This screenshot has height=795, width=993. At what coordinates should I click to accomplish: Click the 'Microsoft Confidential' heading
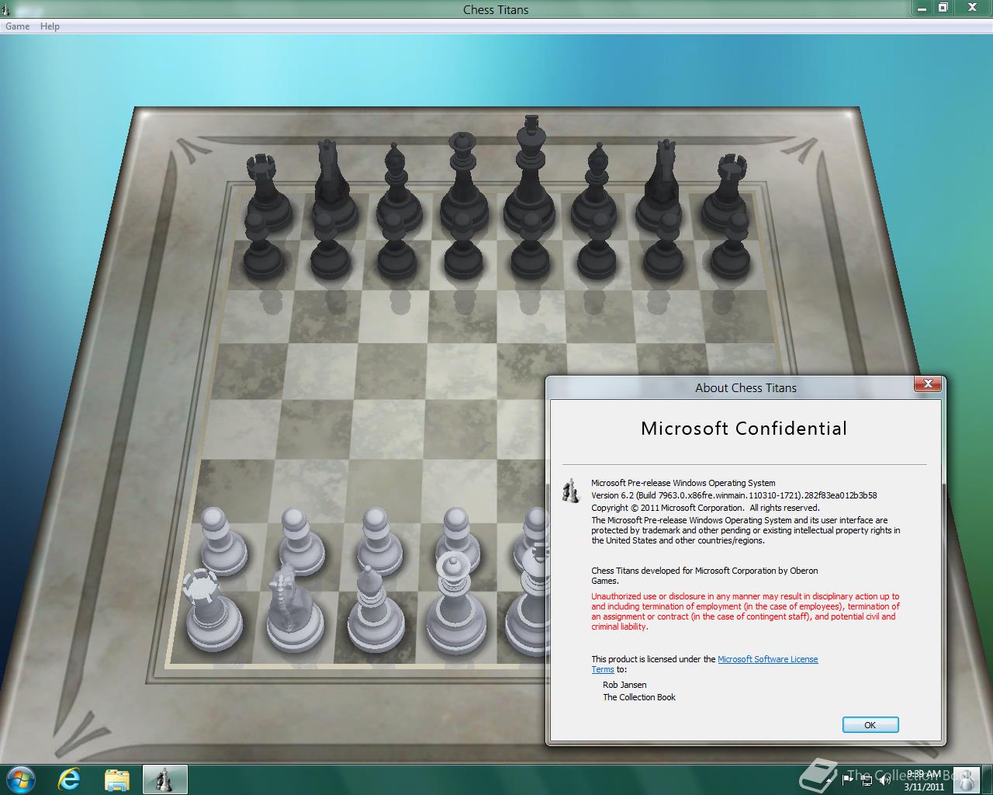(744, 429)
